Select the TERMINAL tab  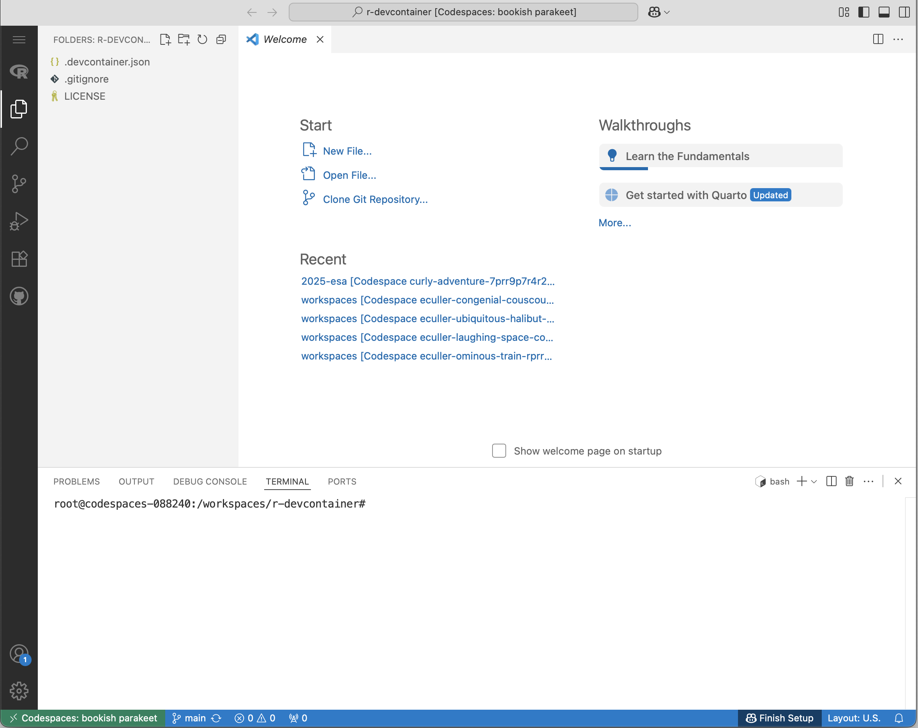click(x=288, y=481)
